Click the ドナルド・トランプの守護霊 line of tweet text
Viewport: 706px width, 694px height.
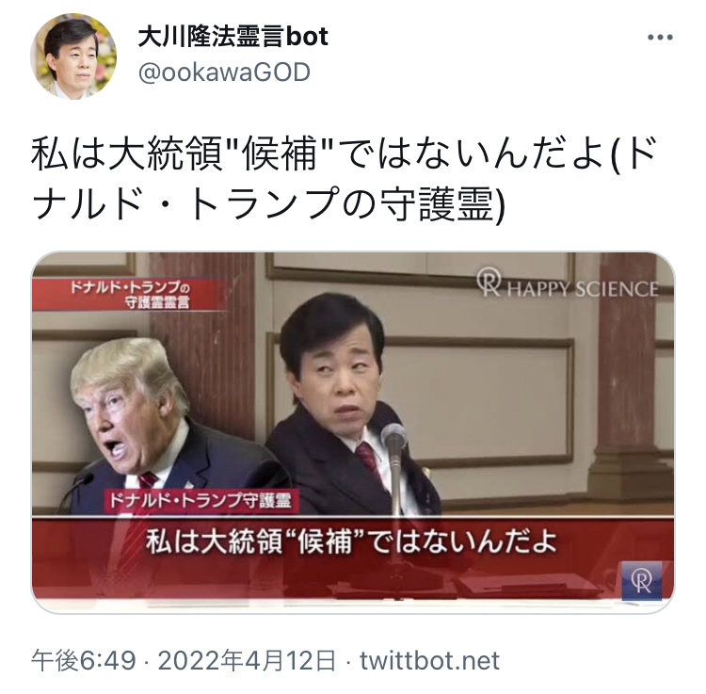(269, 202)
